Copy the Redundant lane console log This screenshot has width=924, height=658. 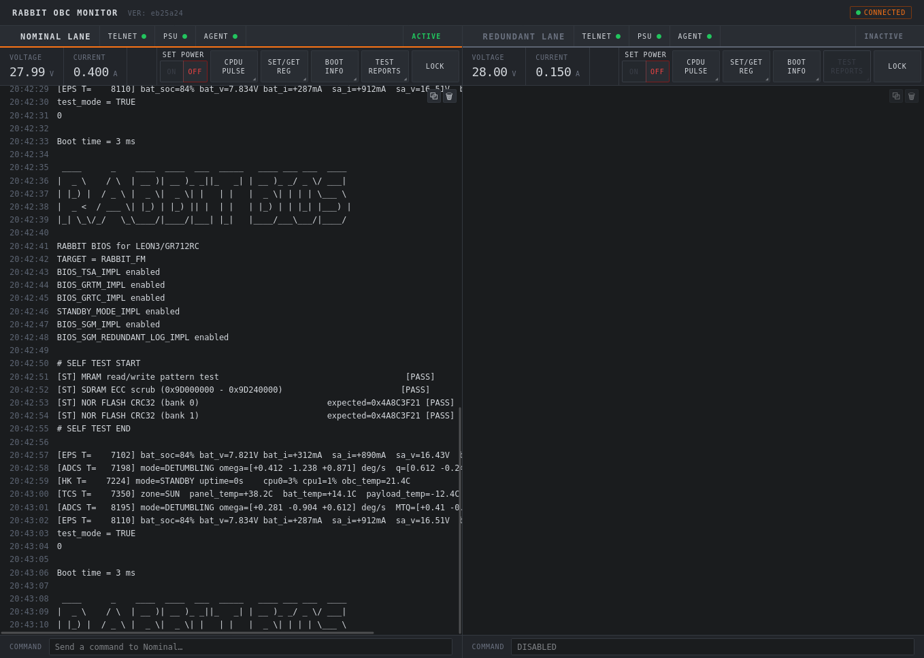[896, 97]
